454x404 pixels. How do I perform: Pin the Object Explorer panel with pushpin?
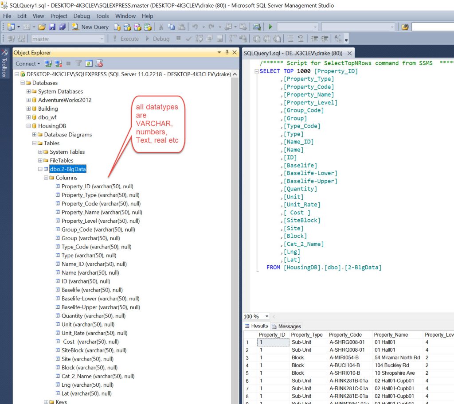227,53
